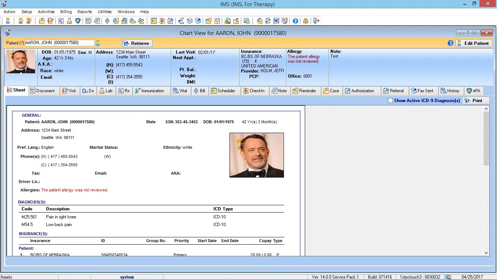Open the Reports menu
497x280 pixels.
coord(84,12)
